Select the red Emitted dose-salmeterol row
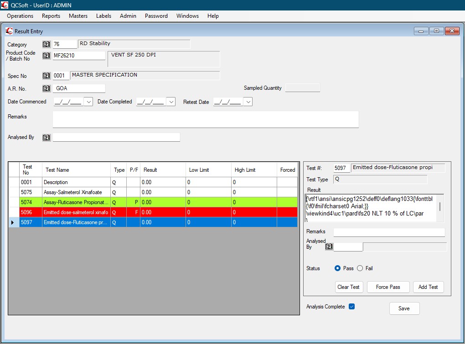Image resolution: width=465 pixels, height=344 pixels. (x=76, y=212)
